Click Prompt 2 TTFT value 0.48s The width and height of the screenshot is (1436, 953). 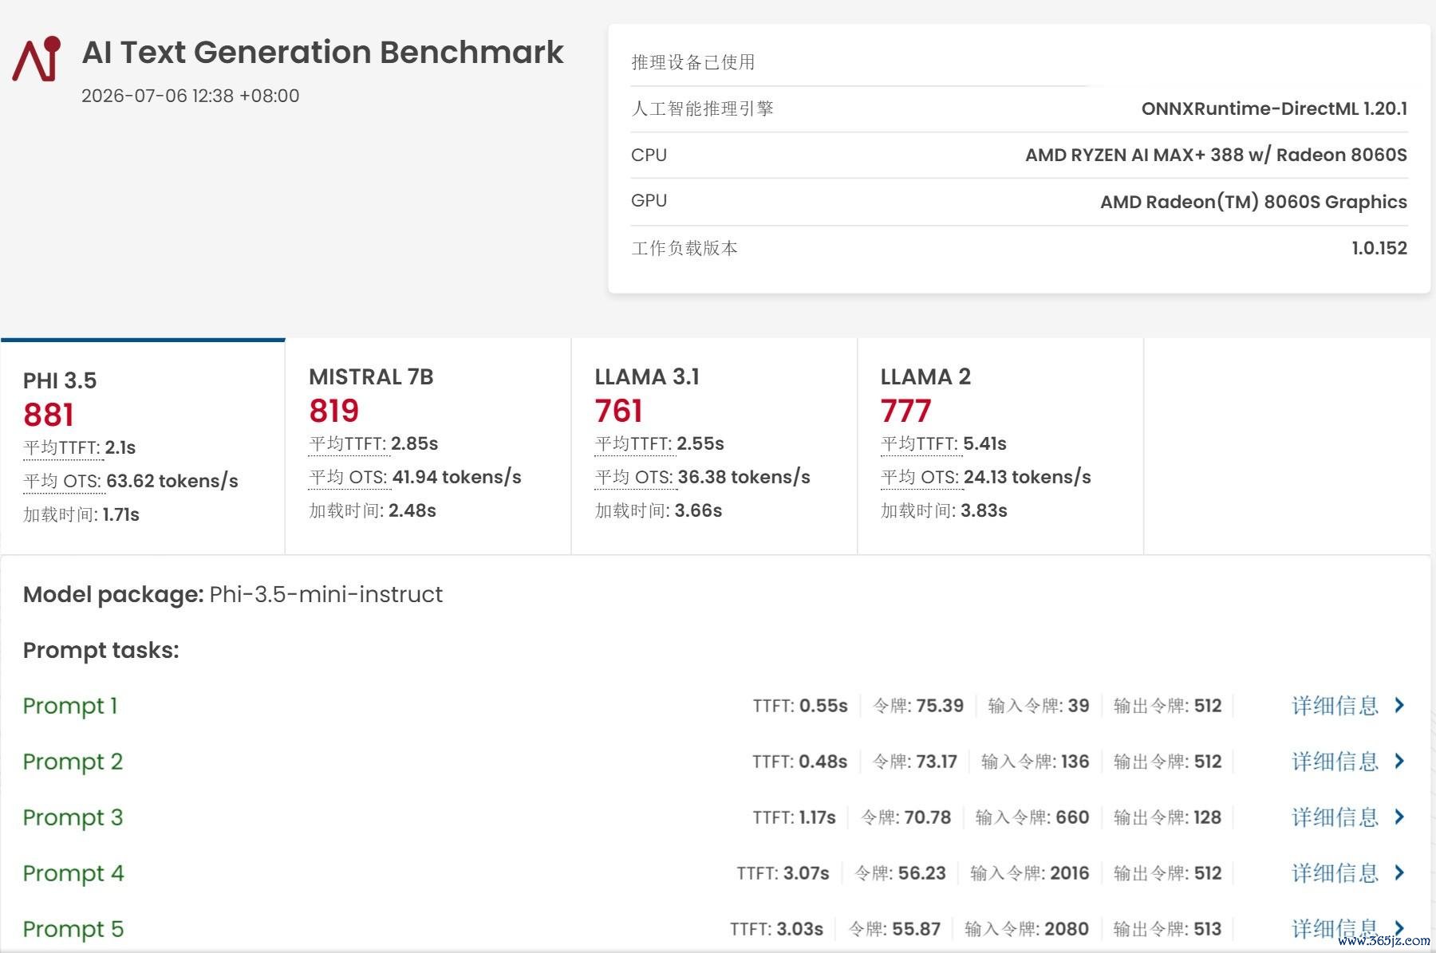(x=823, y=762)
